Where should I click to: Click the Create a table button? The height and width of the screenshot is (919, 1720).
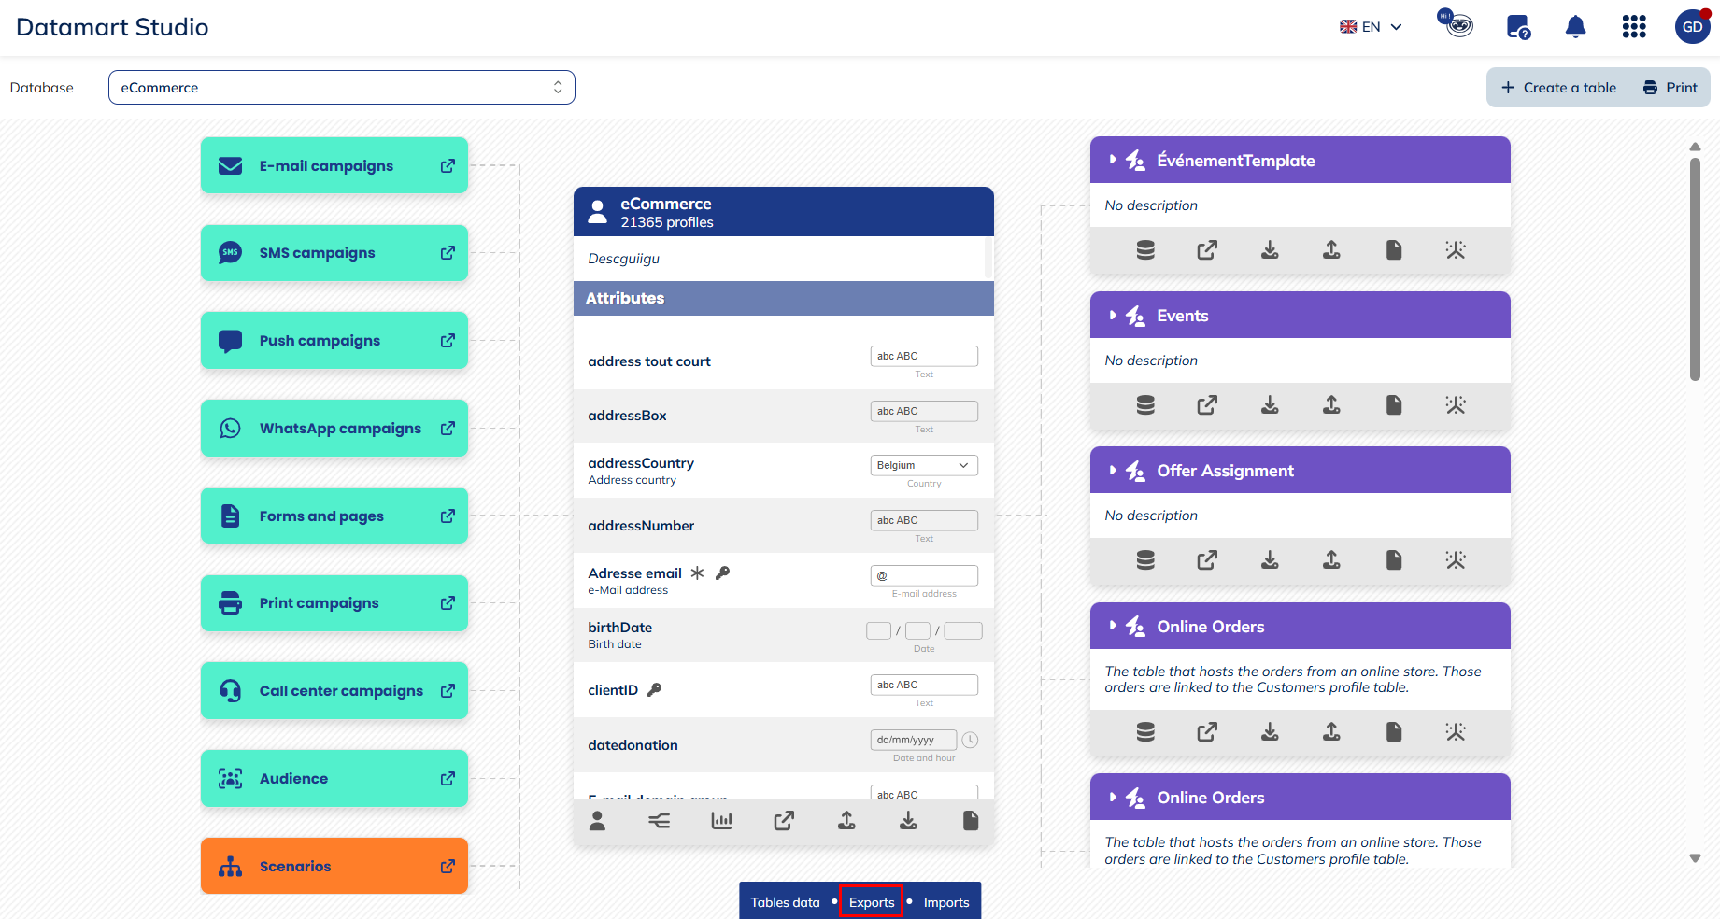click(1558, 88)
